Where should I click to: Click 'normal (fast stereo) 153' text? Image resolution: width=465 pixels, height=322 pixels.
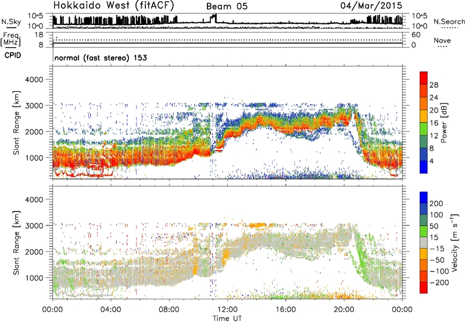(x=101, y=58)
